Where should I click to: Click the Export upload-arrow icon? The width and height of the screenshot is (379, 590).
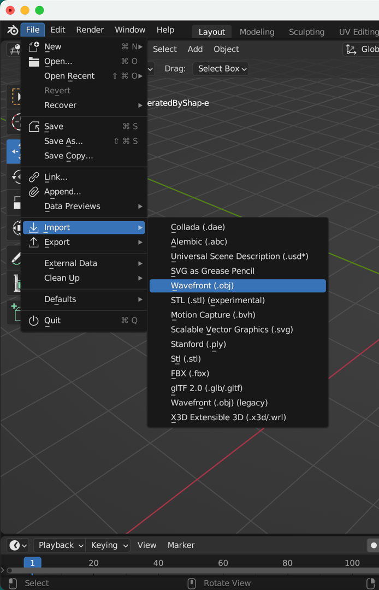click(x=34, y=242)
